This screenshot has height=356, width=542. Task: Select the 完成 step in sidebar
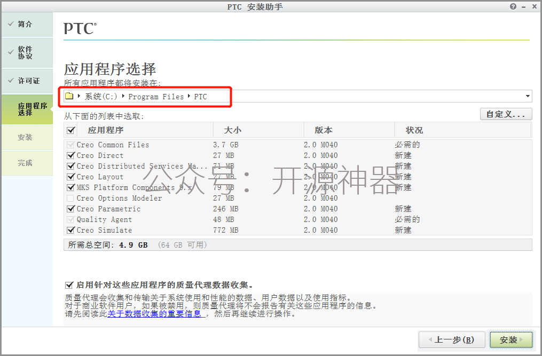(x=27, y=163)
